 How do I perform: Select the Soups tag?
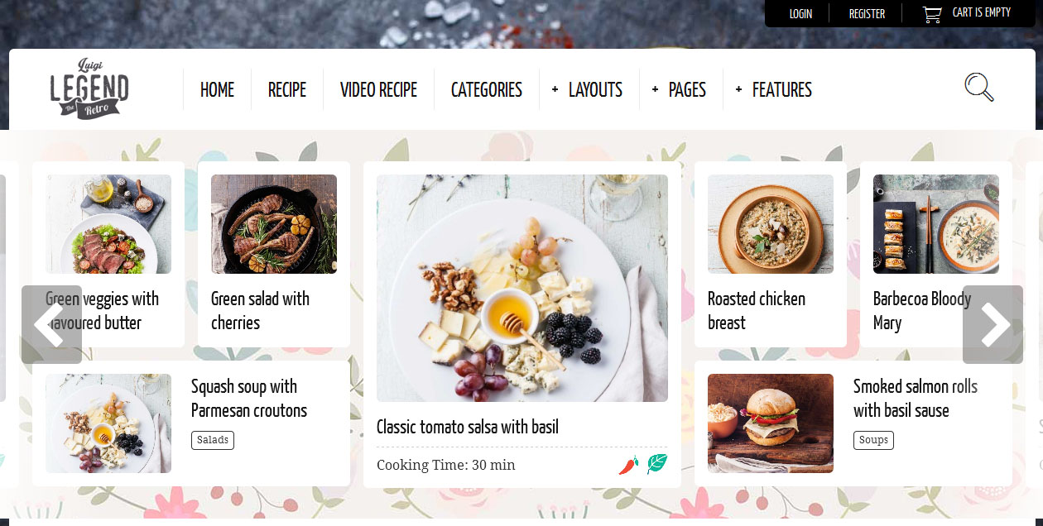pyautogui.click(x=873, y=440)
